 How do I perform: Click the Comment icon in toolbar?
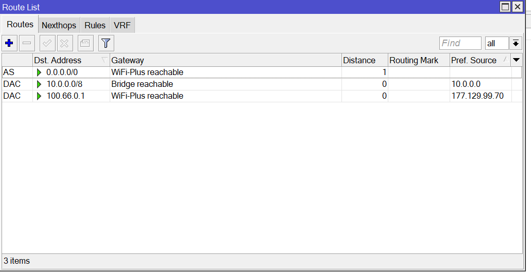[85, 43]
